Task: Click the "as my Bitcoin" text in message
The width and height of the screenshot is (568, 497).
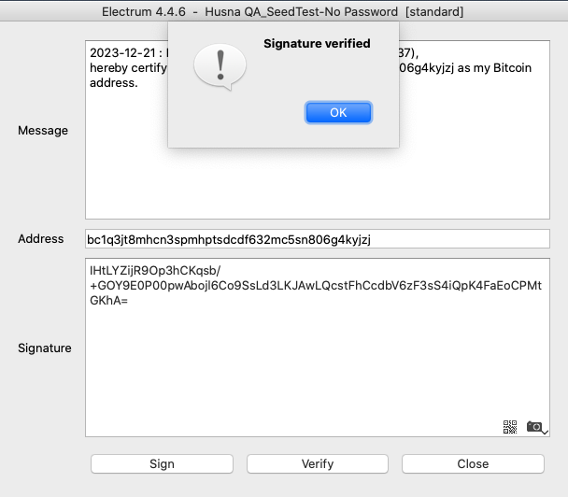Action: (x=494, y=68)
